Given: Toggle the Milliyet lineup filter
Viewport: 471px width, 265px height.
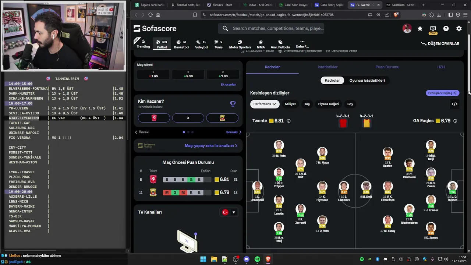Looking at the screenshot, I should tap(290, 104).
